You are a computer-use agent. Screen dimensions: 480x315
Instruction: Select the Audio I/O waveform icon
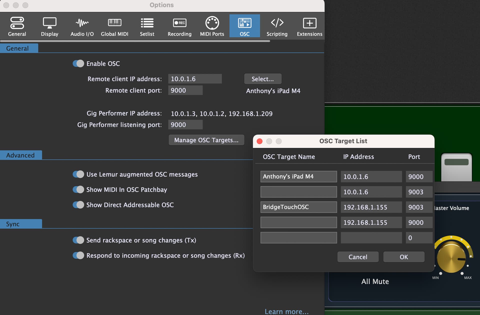click(82, 26)
